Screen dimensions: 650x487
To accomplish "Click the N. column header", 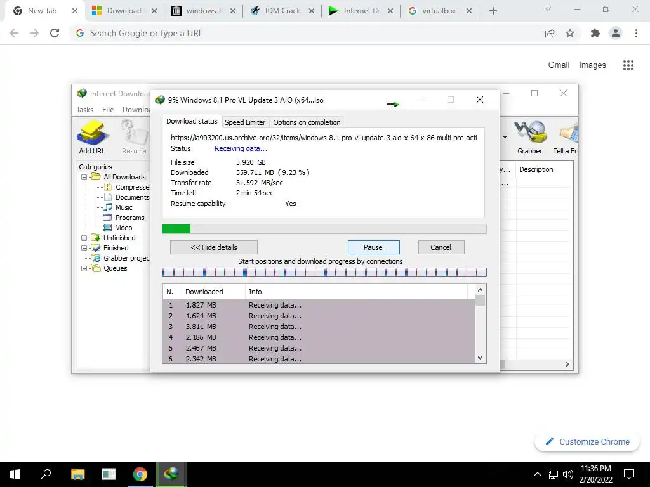I will point(172,292).
